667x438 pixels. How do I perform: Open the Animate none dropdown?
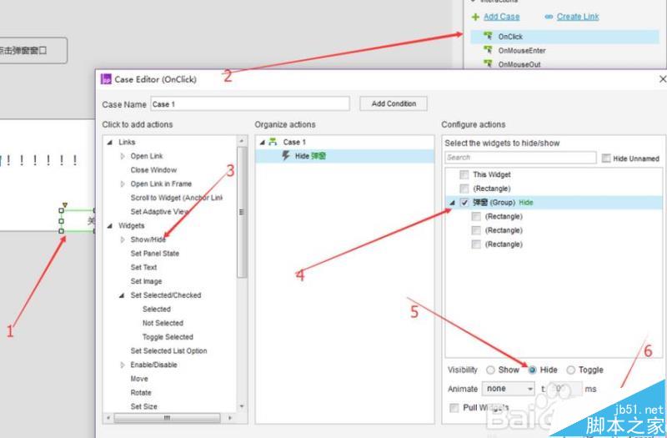tap(509, 389)
